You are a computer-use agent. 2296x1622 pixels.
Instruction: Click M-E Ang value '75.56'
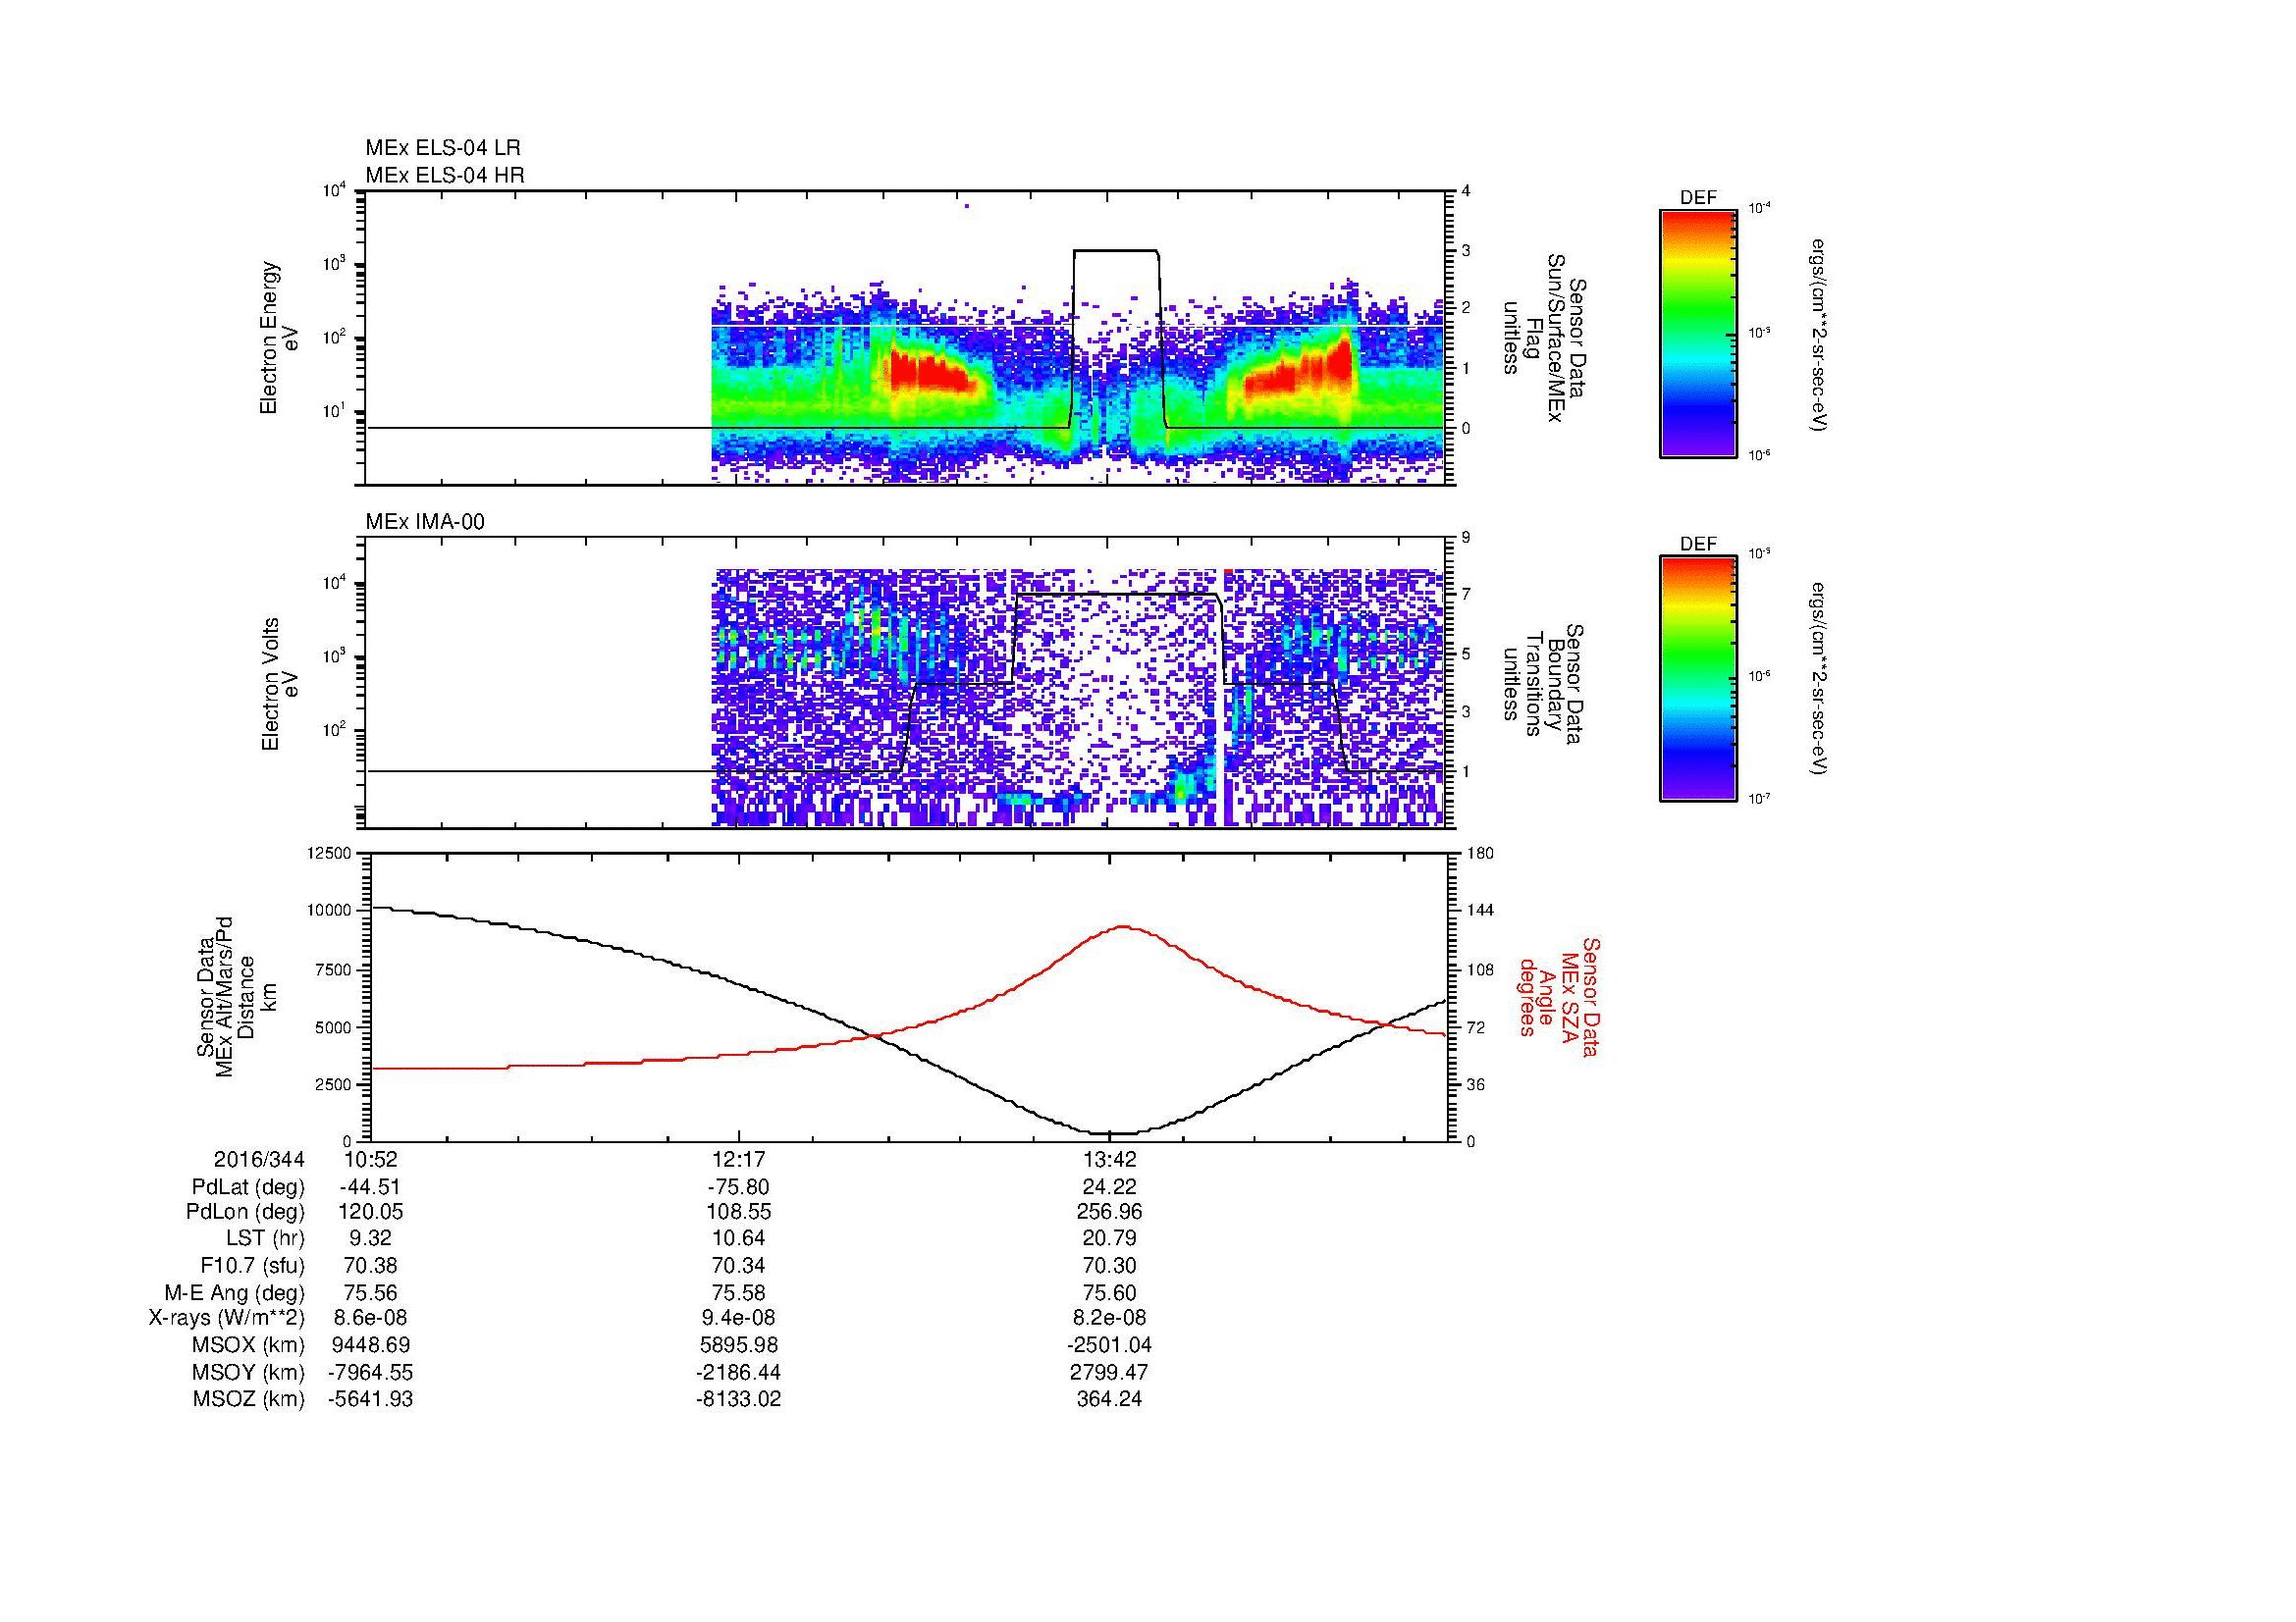[x=370, y=1292]
